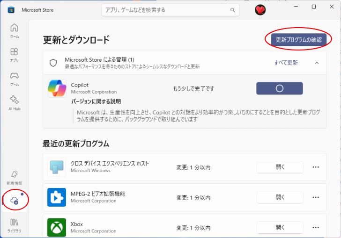Screen dimensions: 341x238
Task: Click the 最近の更新プログラム heading
Action: pyautogui.click(x=76, y=144)
